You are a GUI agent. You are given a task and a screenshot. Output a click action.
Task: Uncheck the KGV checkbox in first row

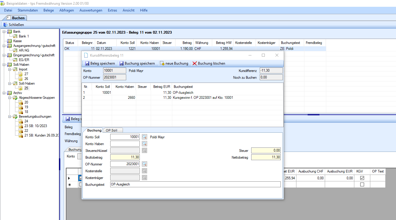coord(362,178)
